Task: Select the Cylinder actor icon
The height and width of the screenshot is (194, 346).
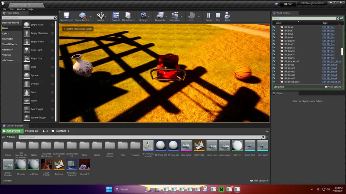Action: [27, 84]
